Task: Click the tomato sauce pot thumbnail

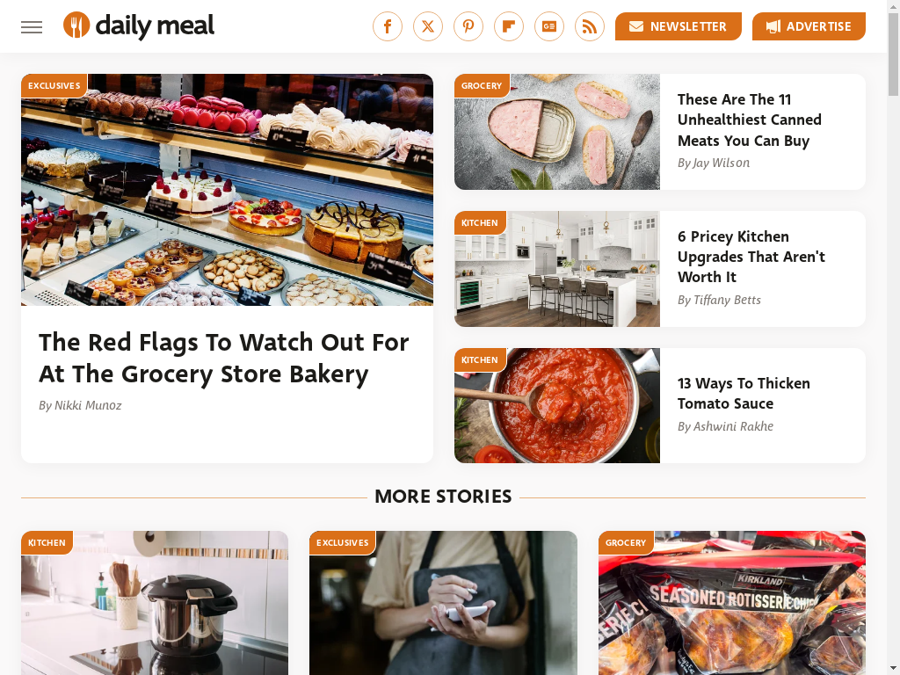Action: (557, 406)
